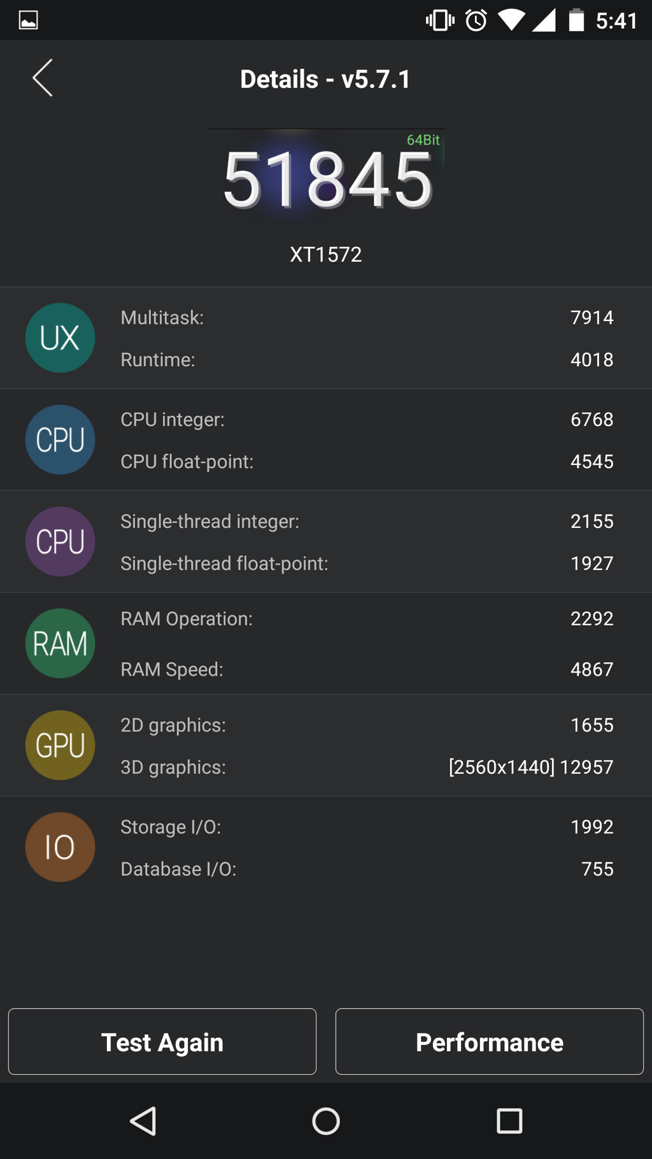The image size is (652, 1159).
Task: Tap the Android home navigation button
Action: coord(326,1121)
